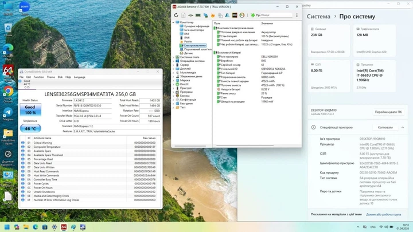Click the Перейменувати ПК button

388,112
